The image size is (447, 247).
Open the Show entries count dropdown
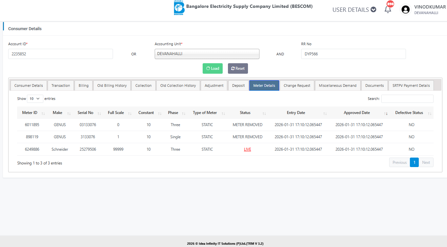[x=35, y=99]
